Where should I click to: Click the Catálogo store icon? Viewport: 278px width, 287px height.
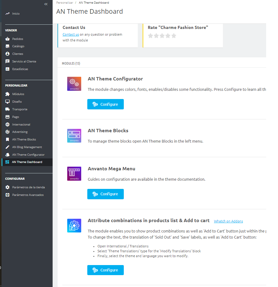(x=7, y=46)
